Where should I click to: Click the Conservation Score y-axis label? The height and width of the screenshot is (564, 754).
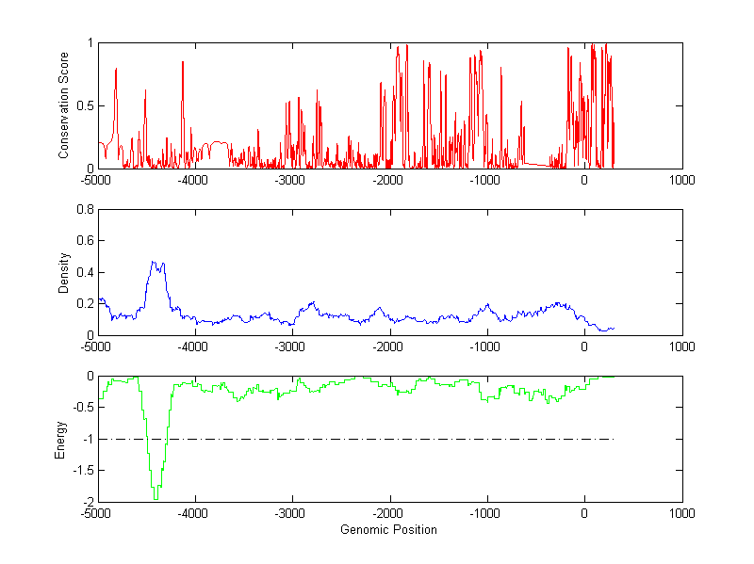pyautogui.click(x=64, y=105)
